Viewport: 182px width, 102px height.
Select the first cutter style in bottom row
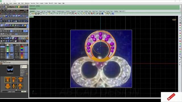click(x=8, y=86)
